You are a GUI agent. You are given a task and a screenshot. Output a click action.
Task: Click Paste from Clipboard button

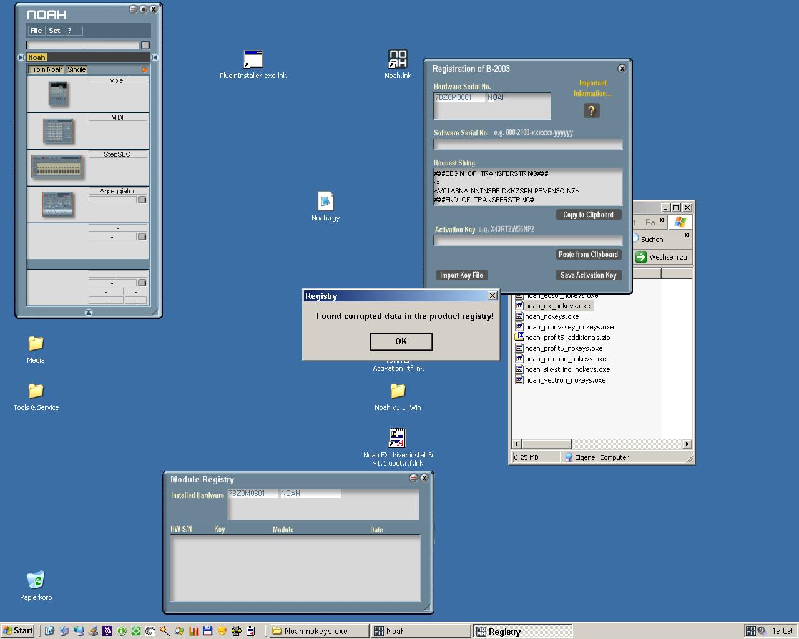click(588, 255)
